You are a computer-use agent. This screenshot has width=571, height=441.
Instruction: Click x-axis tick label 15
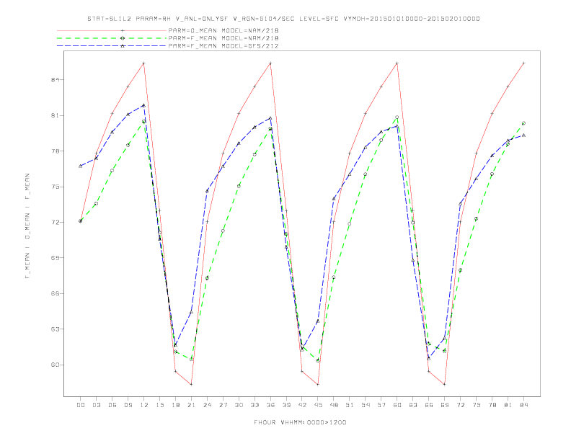click(159, 405)
